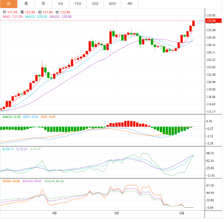Click the RSI(6): 34.86 indicator label
The width and height of the screenshot is (224, 222).
pos(11,181)
